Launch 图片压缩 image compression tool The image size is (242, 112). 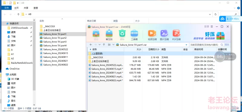164,35
